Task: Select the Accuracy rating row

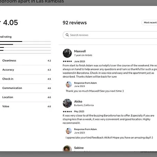Action: [x=25, y=70]
